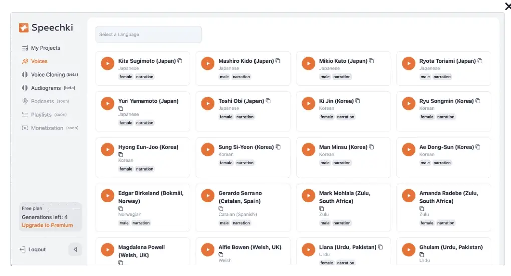The height and width of the screenshot is (276, 511).
Task: Play Ryu Songmin (Korea) voice sample
Action: point(408,103)
